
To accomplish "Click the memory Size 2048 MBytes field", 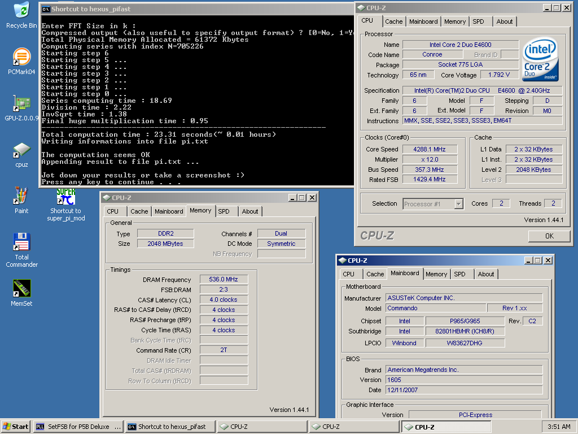I will 165,244.
